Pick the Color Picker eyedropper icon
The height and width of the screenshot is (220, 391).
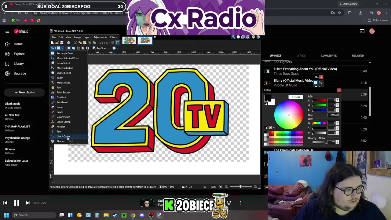point(53,117)
